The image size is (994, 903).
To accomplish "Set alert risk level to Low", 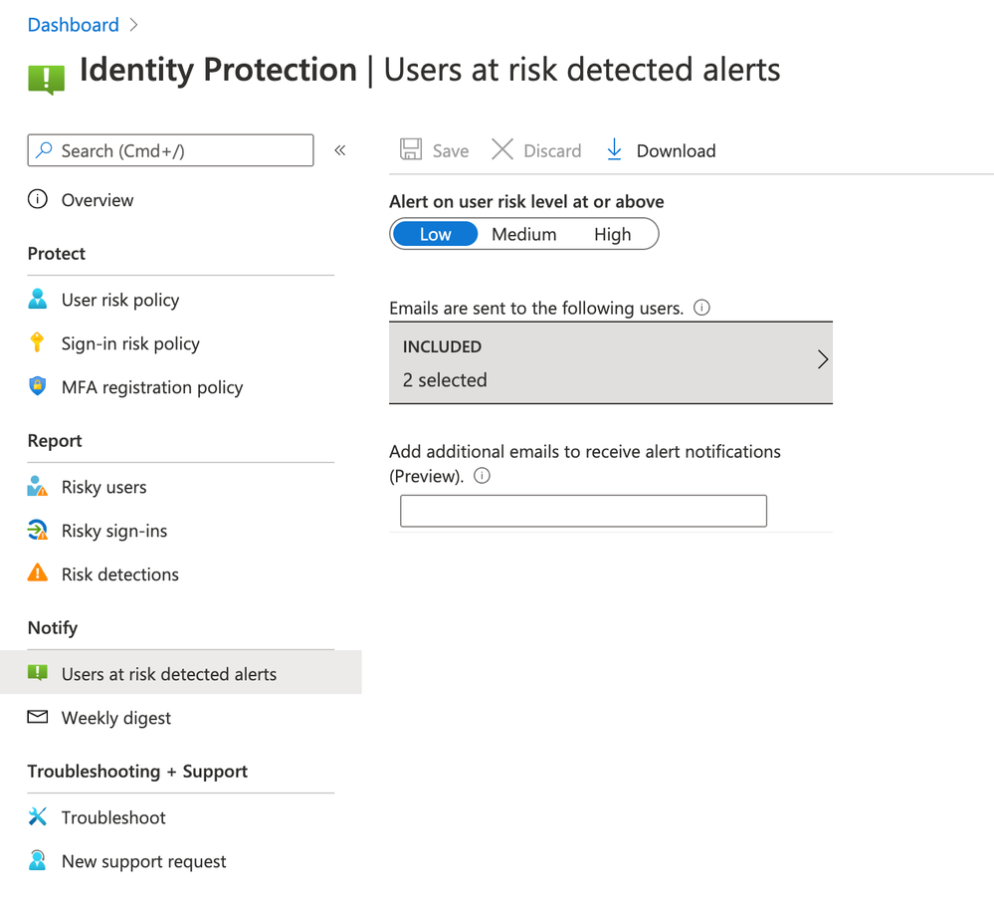I will coord(435,235).
